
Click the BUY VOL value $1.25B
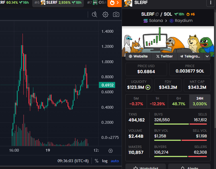160,136
